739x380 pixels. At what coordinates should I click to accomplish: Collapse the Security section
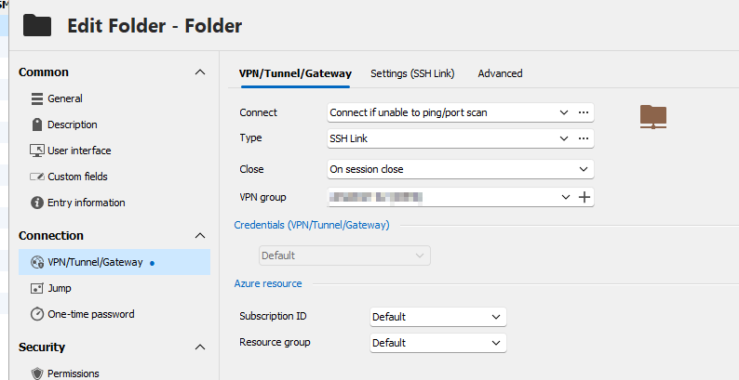(200, 347)
